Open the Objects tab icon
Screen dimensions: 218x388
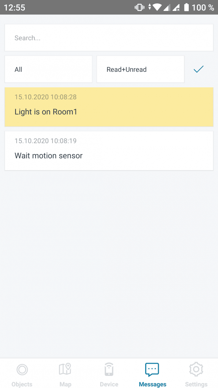click(x=22, y=370)
